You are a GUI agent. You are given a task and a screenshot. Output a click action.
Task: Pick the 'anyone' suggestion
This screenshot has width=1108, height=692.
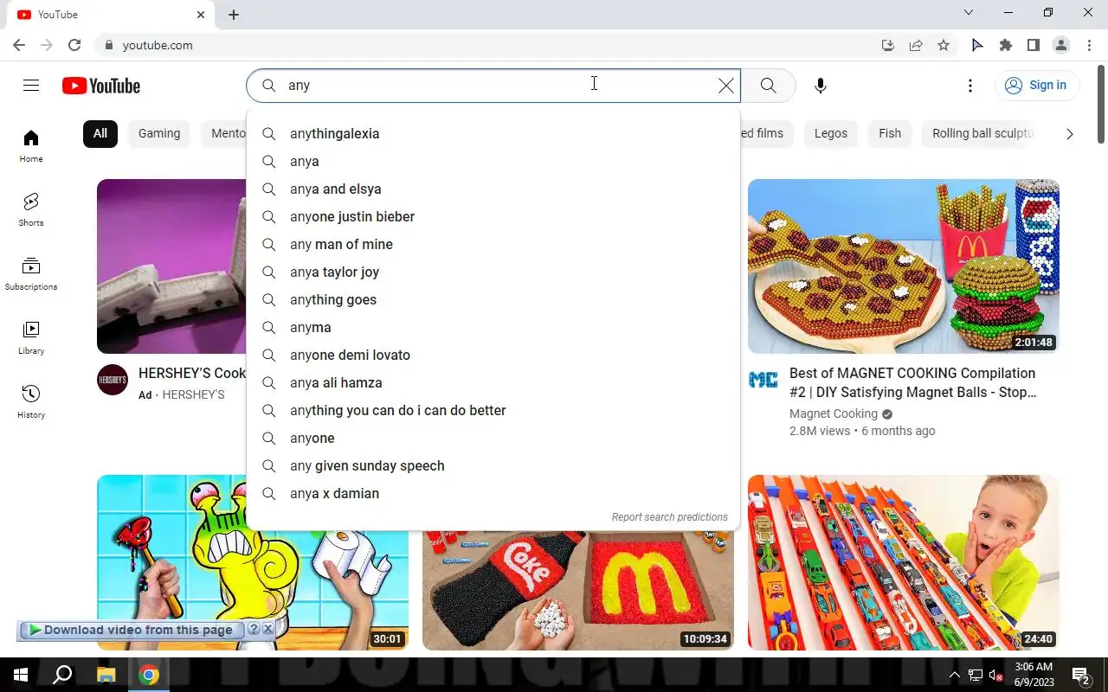493,438
